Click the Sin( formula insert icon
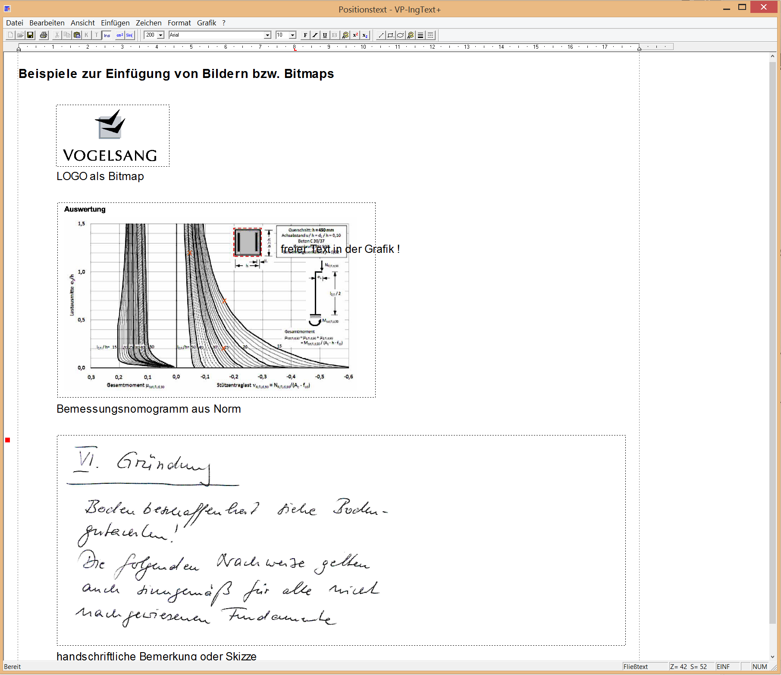The image size is (781, 675). (129, 35)
